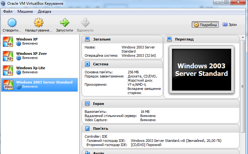This screenshot has width=248, height=154.
Task: Select Windows 2003 Server Standard machine
Action: point(39,85)
